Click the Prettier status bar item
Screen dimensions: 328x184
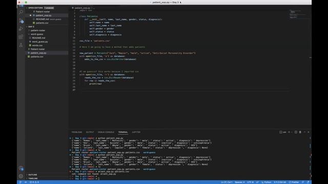click(294, 182)
